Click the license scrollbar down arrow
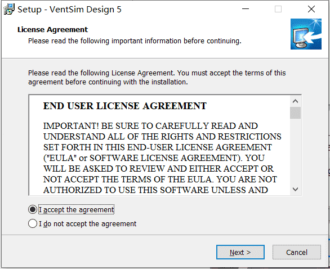This screenshot has width=330, height=269. [295, 189]
